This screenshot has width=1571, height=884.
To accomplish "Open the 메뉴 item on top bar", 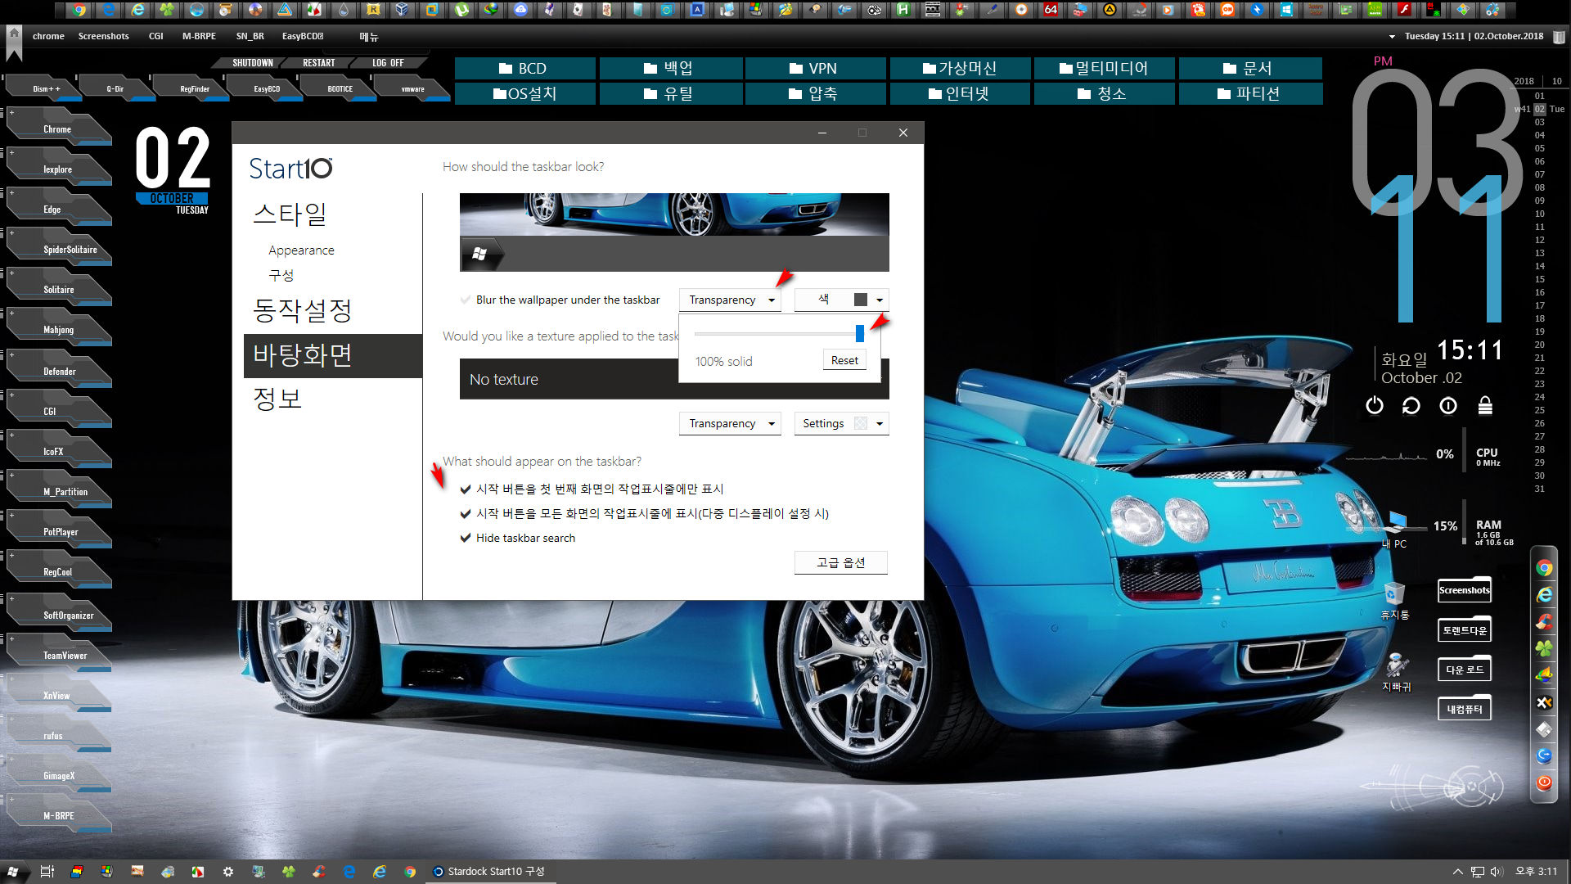I will [369, 37].
